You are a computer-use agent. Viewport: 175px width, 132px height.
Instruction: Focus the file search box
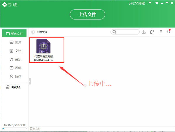click(x=125, y=32)
